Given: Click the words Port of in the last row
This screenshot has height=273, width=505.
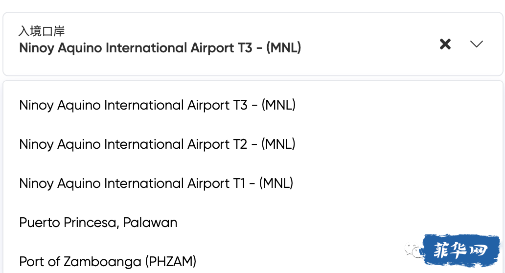Looking at the screenshot, I should [x=40, y=262].
